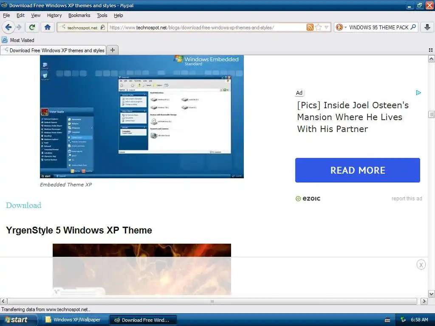Click the AdChoices triangle icon

(x=418, y=93)
